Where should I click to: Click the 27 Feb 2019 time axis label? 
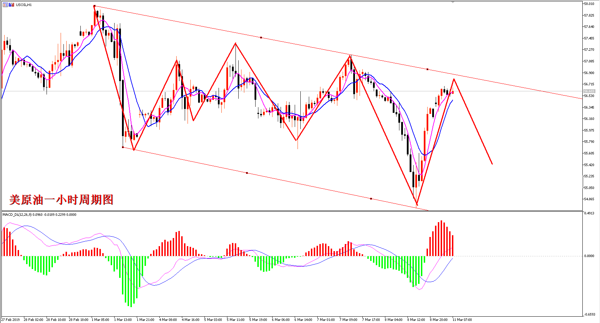(x=11, y=320)
